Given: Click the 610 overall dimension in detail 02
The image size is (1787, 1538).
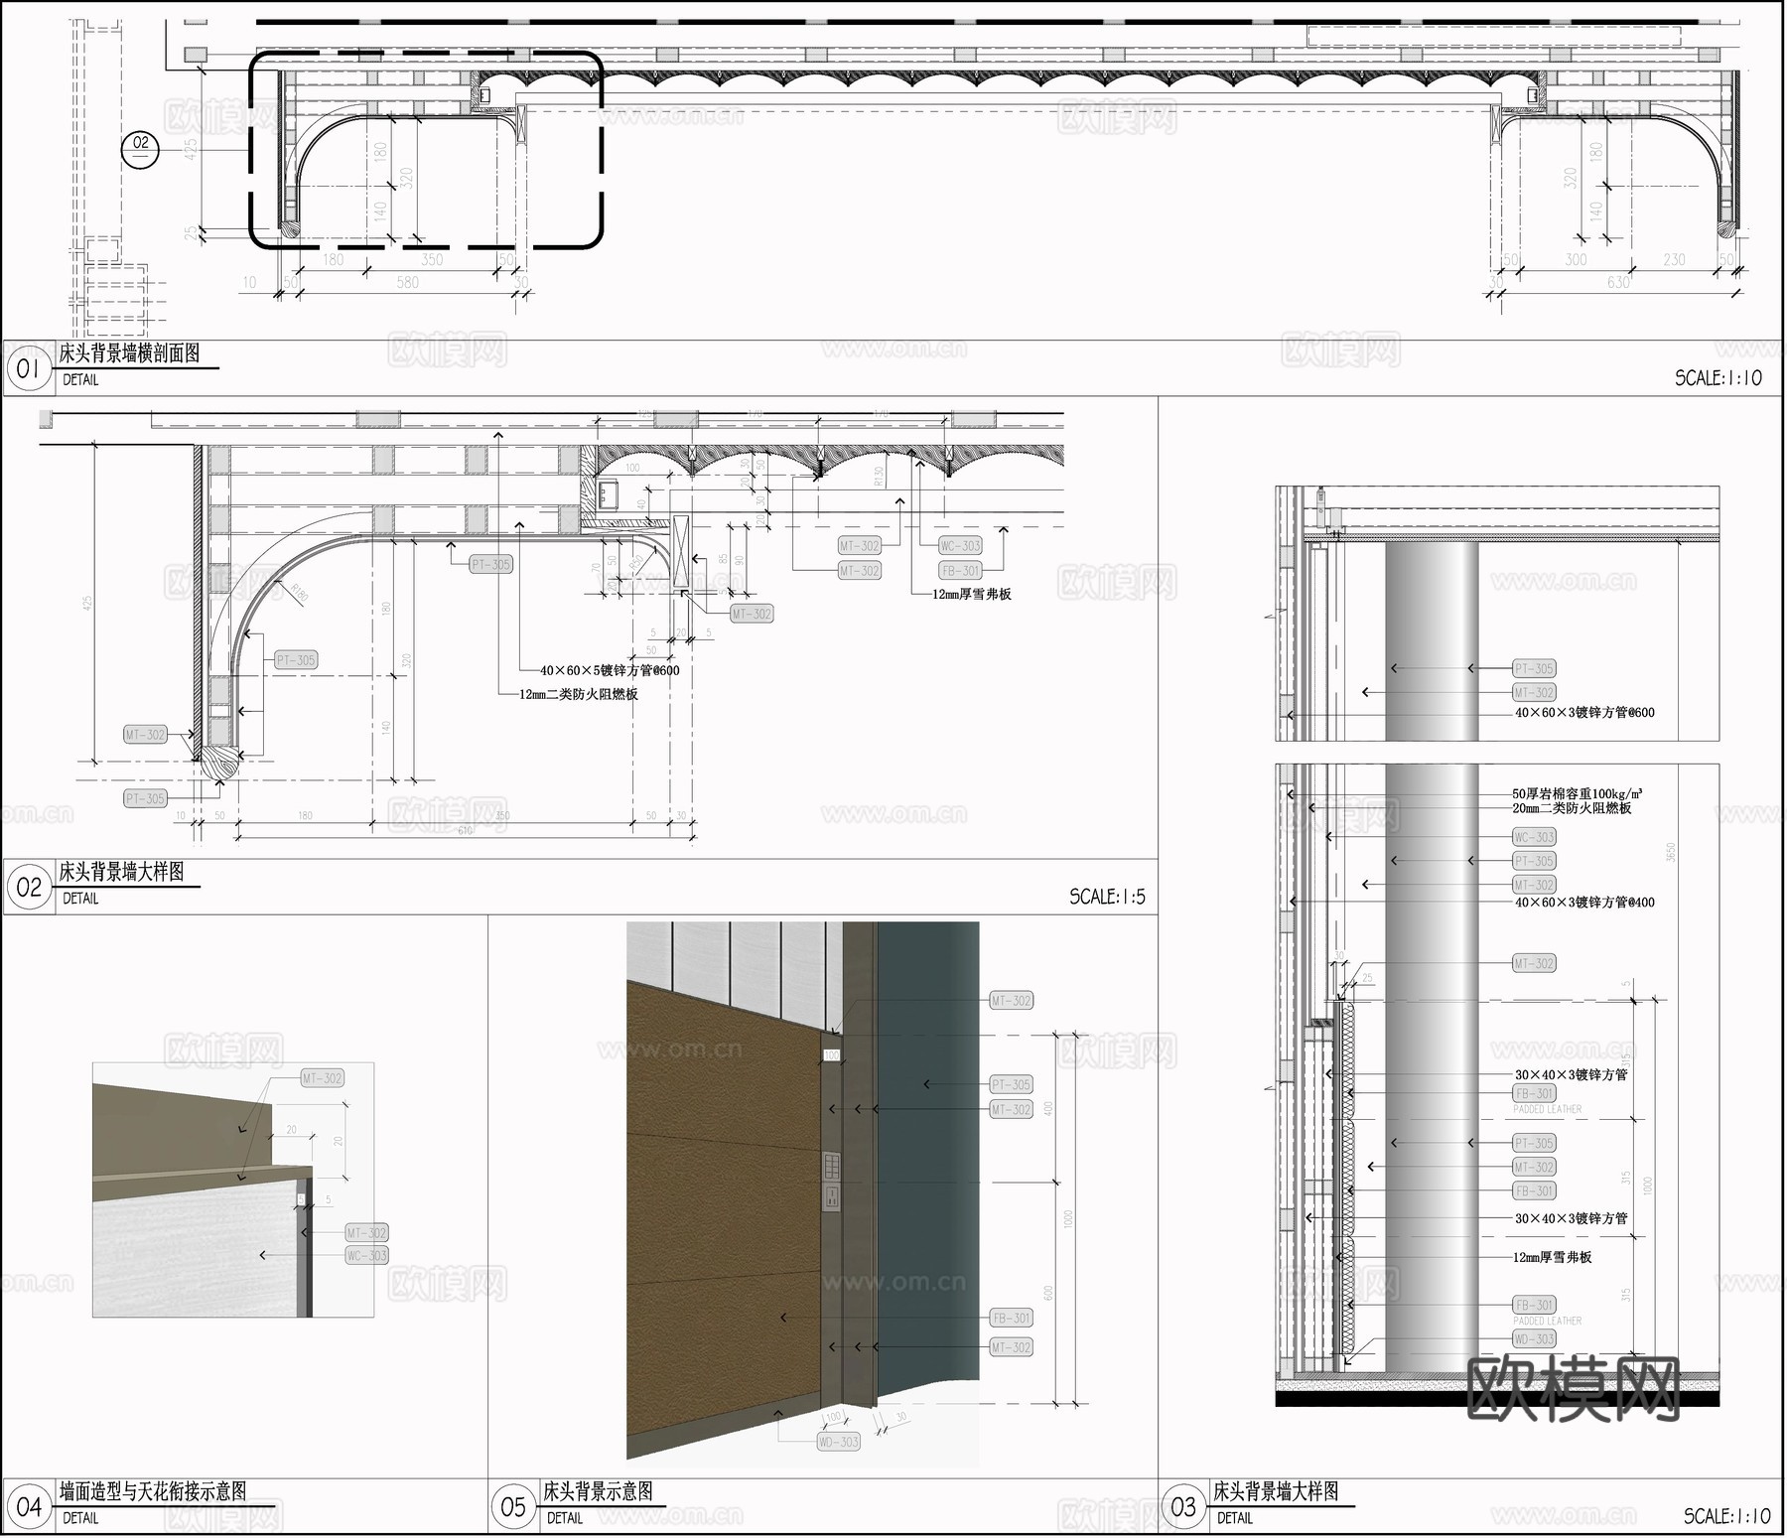Looking at the screenshot, I should [465, 830].
